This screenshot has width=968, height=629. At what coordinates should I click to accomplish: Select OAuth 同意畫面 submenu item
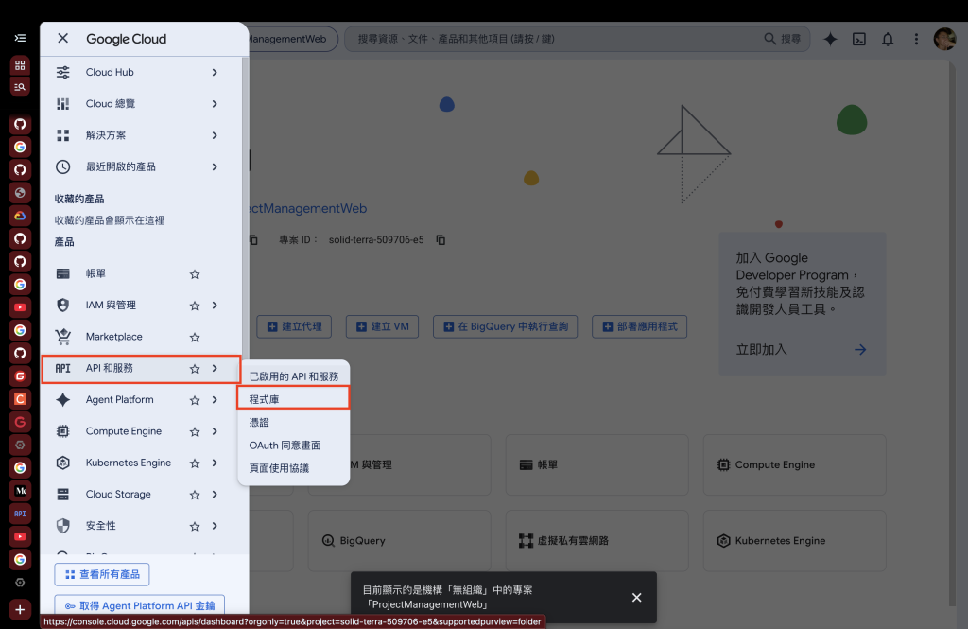(294, 445)
